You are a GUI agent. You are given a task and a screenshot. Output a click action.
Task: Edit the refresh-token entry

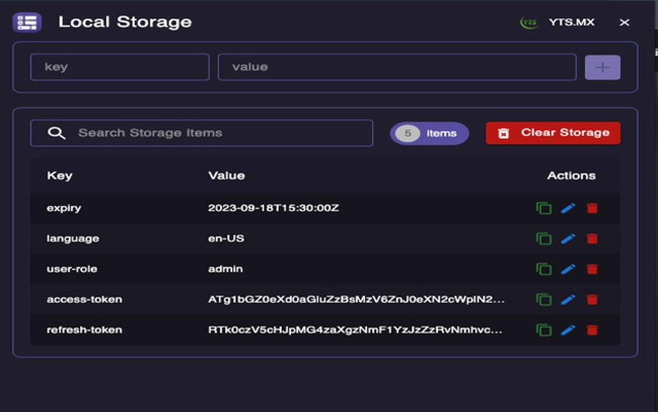[568, 329]
